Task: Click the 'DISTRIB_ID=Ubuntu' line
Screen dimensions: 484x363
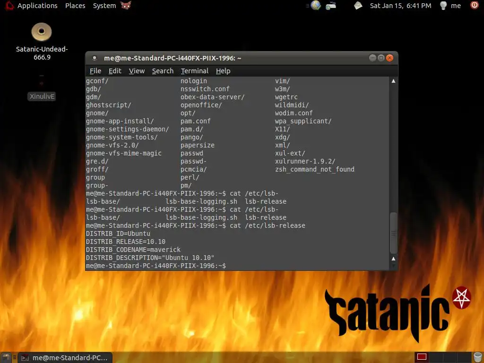Action: [118, 233]
